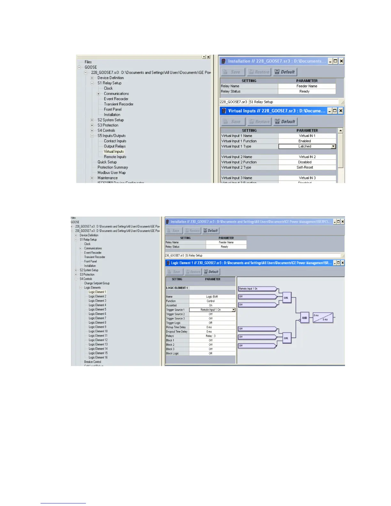The image size is (391, 506).
Task: Click the Logic El #1 name cell
Action: pyautogui.click(x=212, y=297)
